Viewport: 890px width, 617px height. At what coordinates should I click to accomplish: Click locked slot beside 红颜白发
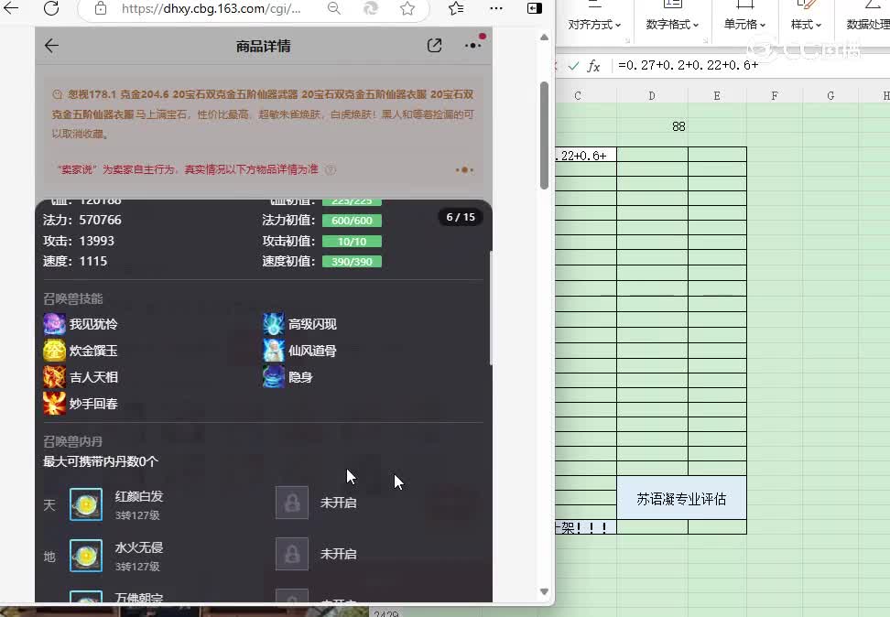(292, 503)
